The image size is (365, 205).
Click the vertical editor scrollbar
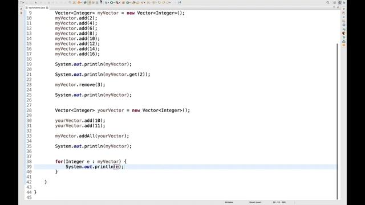337,121
